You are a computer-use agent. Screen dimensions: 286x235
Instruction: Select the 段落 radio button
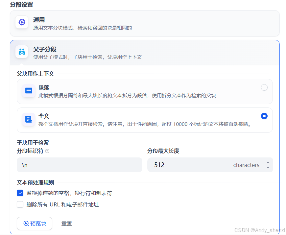click(264, 88)
